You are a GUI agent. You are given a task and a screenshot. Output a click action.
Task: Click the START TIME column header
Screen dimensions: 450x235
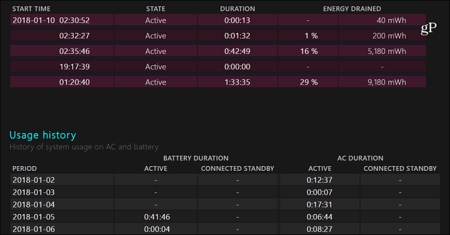click(31, 9)
